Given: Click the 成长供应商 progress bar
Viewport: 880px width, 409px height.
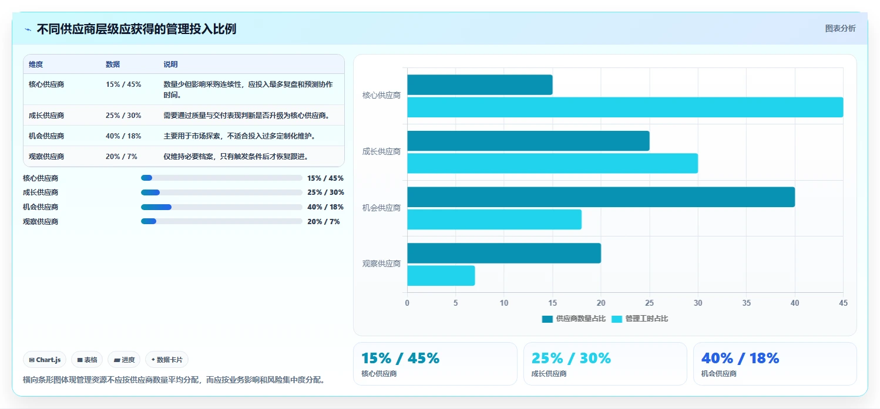Looking at the screenshot, I should pos(221,192).
